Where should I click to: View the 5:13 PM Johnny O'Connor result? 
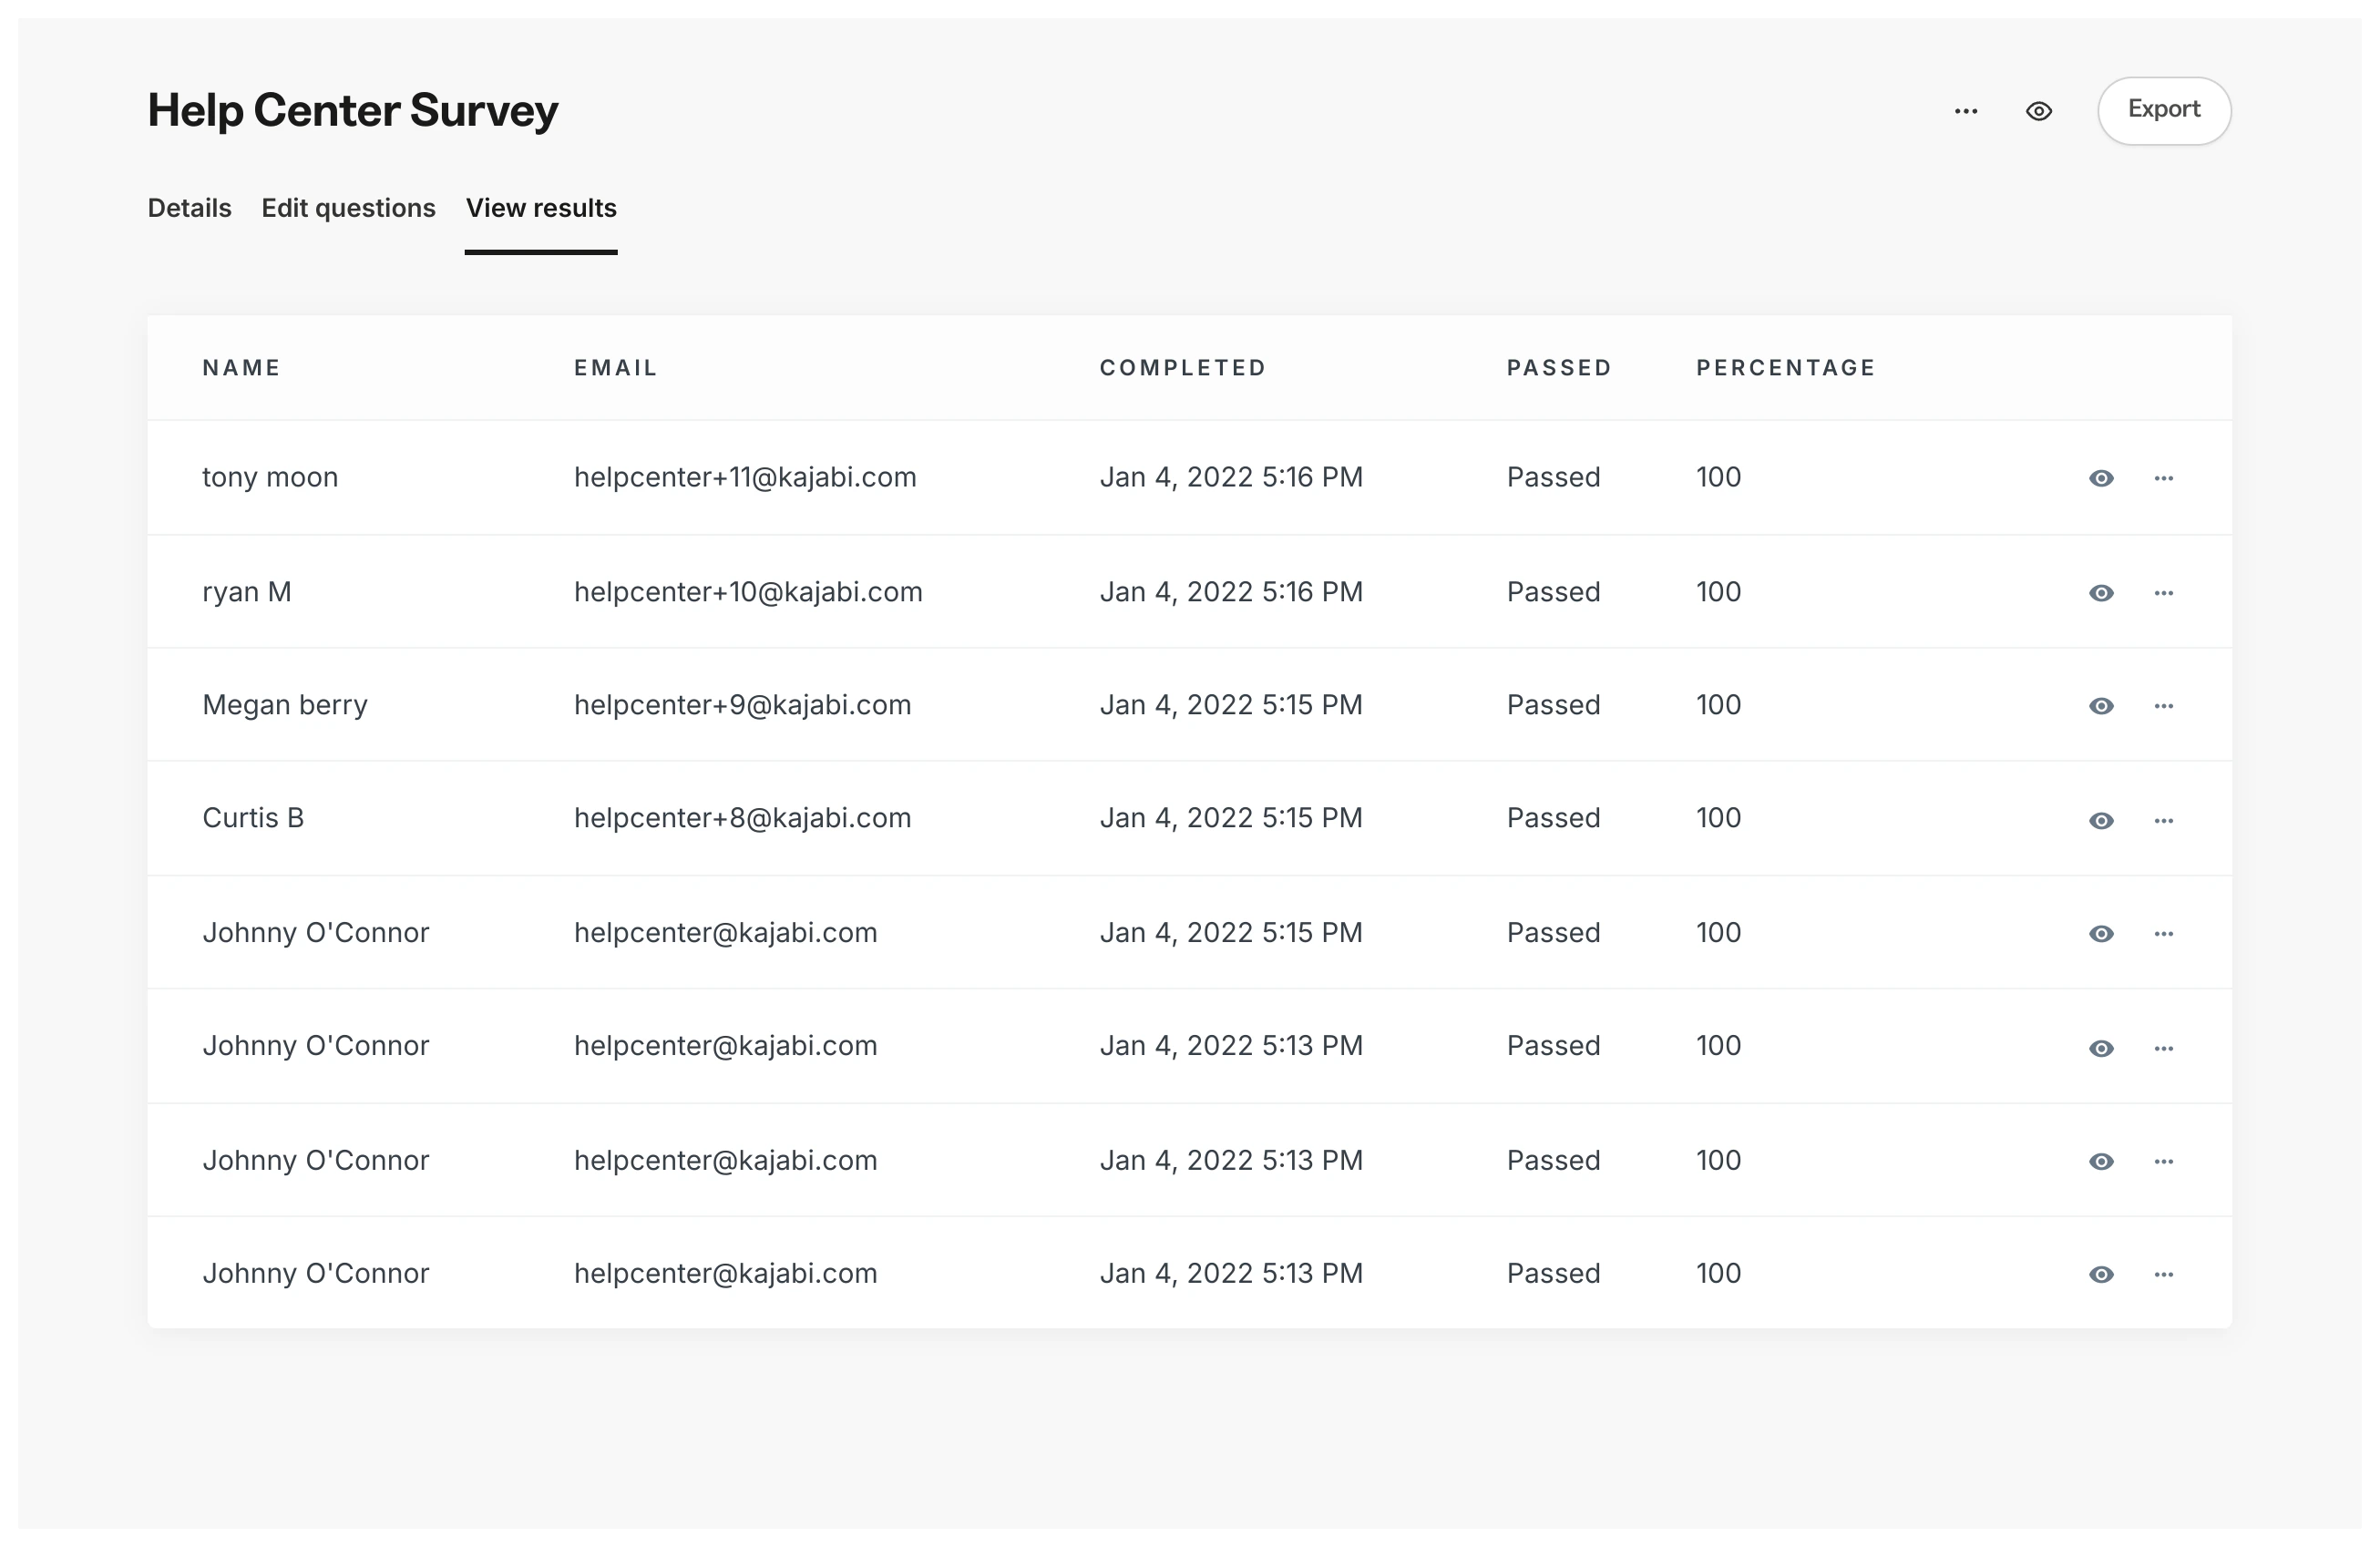pyautogui.click(x=2101, y=1047)
